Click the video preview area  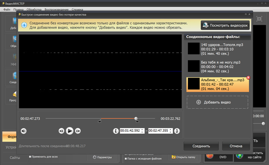[x=101, y=71]
